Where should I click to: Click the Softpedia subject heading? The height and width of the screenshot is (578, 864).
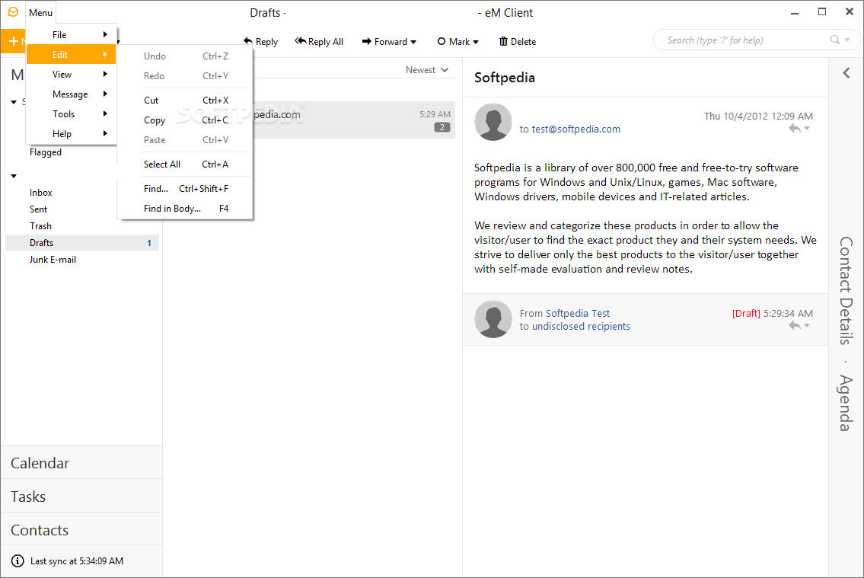click(504, 78)
